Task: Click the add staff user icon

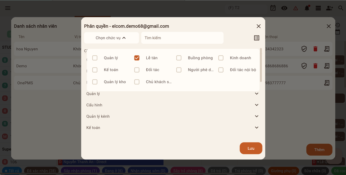Action: coord(329,8)
